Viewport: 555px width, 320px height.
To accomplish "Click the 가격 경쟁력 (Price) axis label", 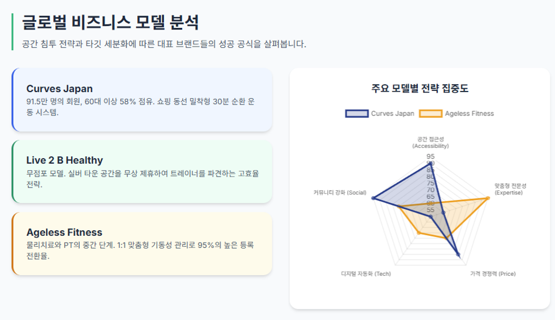I will pyautogui.click(x=493, y=274).
